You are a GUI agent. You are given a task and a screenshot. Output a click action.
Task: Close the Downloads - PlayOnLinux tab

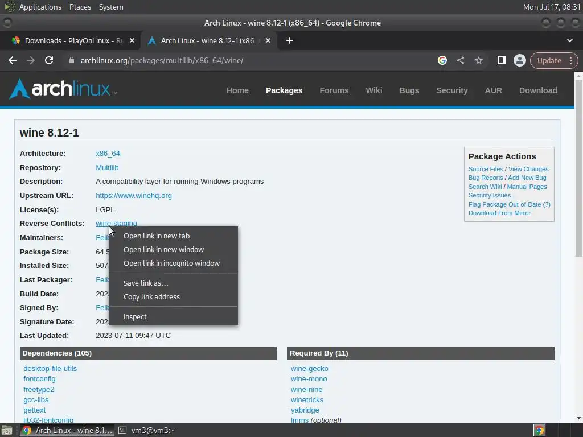click(x=132, y=40)
